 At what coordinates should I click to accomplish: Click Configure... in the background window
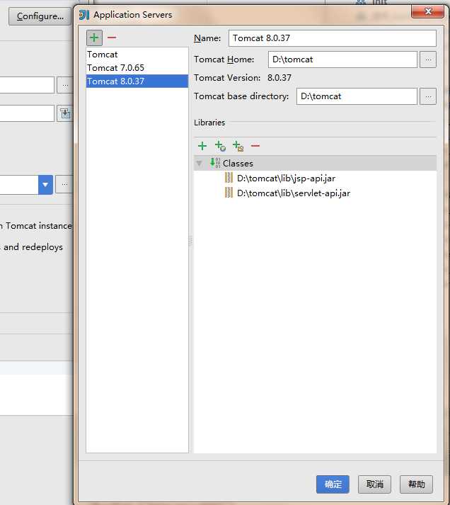[40, 16]
